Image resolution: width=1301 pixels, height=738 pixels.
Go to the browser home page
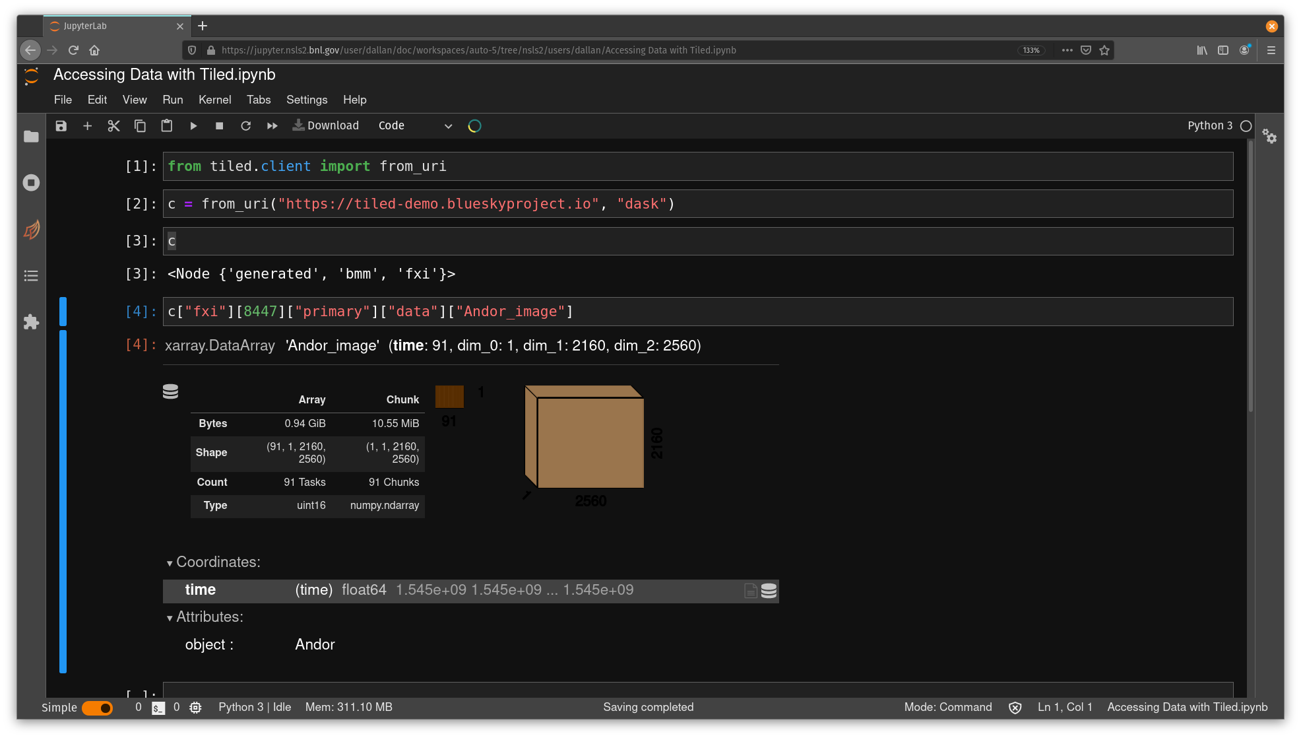pos(94,50)
